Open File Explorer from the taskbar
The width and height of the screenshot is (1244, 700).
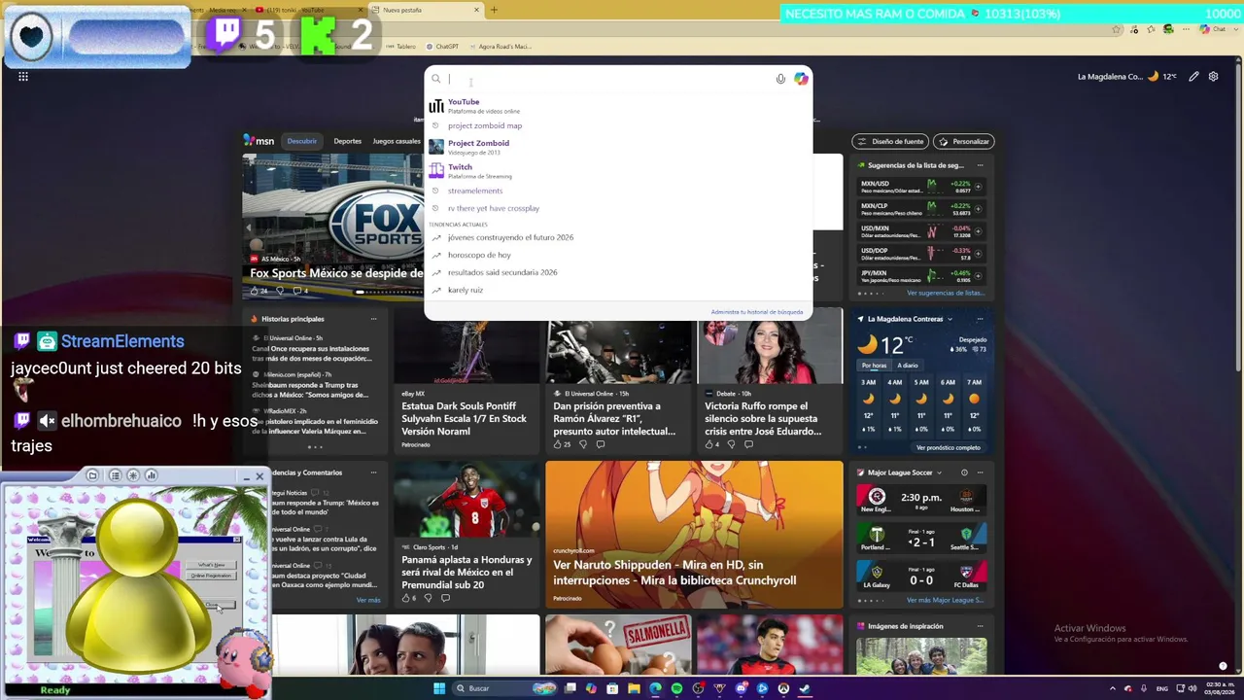click(x=634, y=688)
